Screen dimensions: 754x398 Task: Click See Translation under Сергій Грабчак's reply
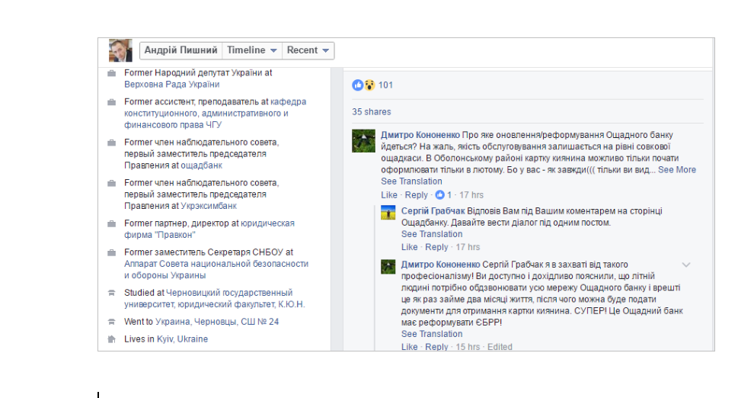pos(432,234)
